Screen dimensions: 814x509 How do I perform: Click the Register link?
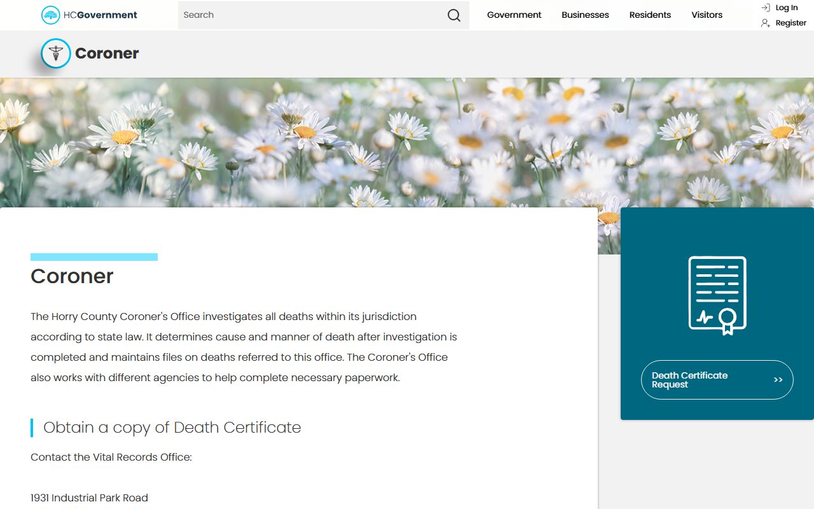point(791,23)
